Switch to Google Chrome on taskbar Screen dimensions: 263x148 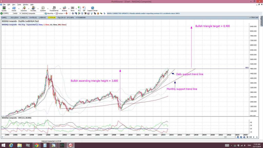point(36,145)
